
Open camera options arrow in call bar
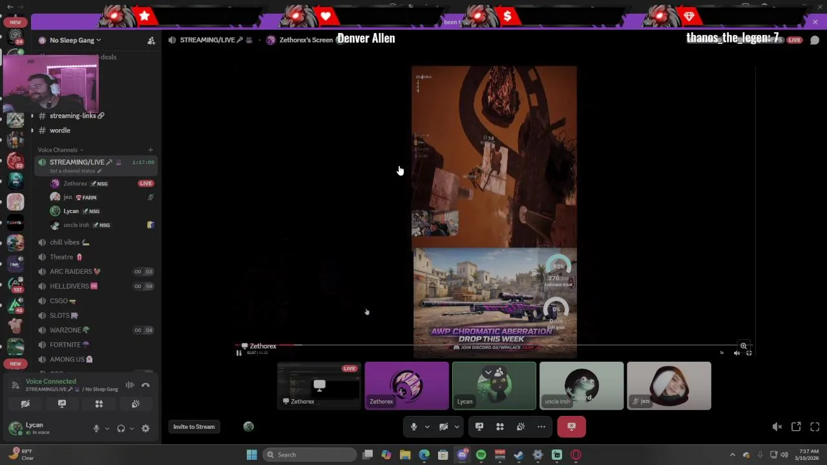tap(457, 427)
